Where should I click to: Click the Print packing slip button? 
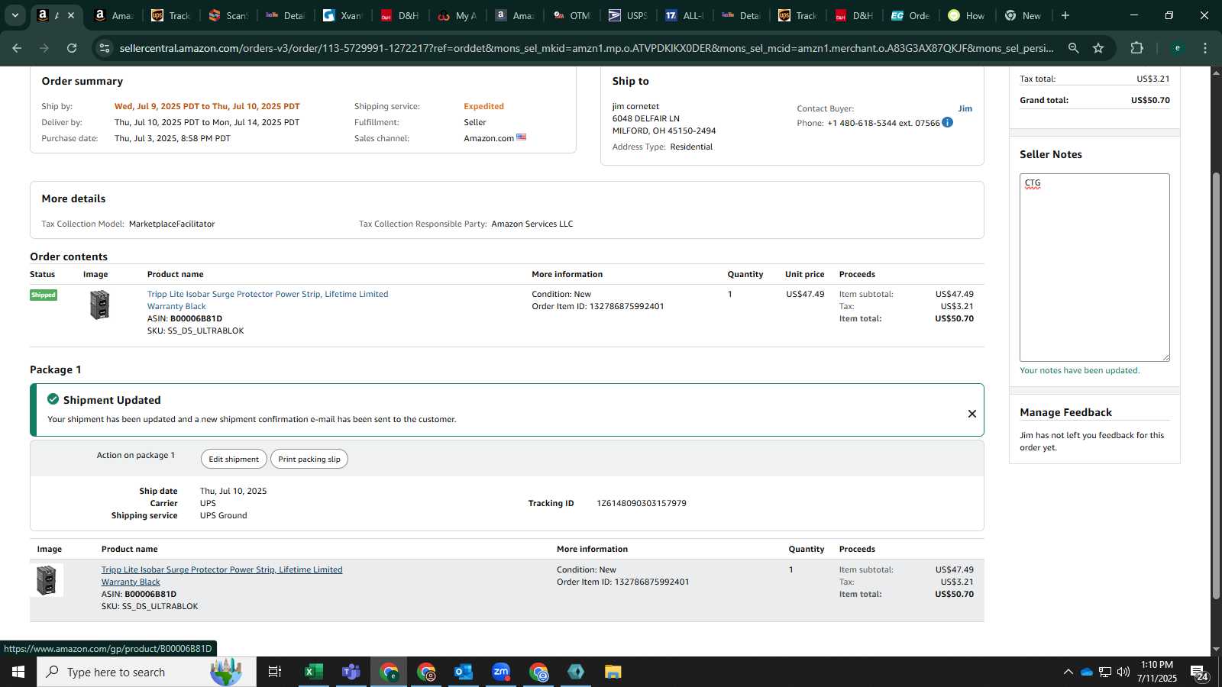click(x=309, y=459)
